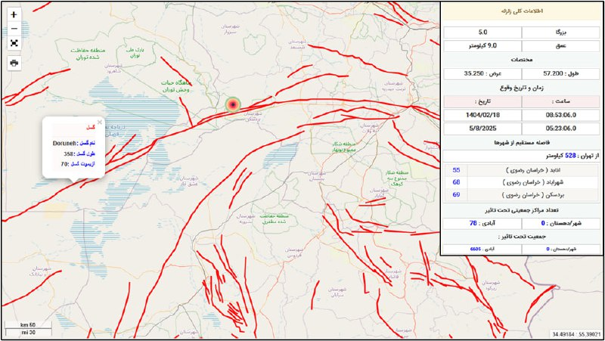Print the map with printer icon
605x341 pixels.
tap(14, 63)
